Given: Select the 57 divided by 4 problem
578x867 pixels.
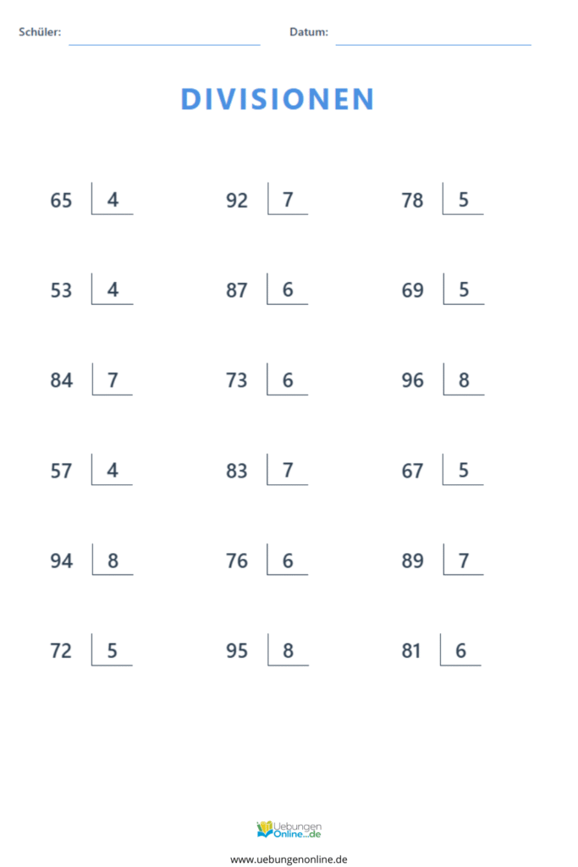Looking at the screenshot, I should (x=90, y=471).
